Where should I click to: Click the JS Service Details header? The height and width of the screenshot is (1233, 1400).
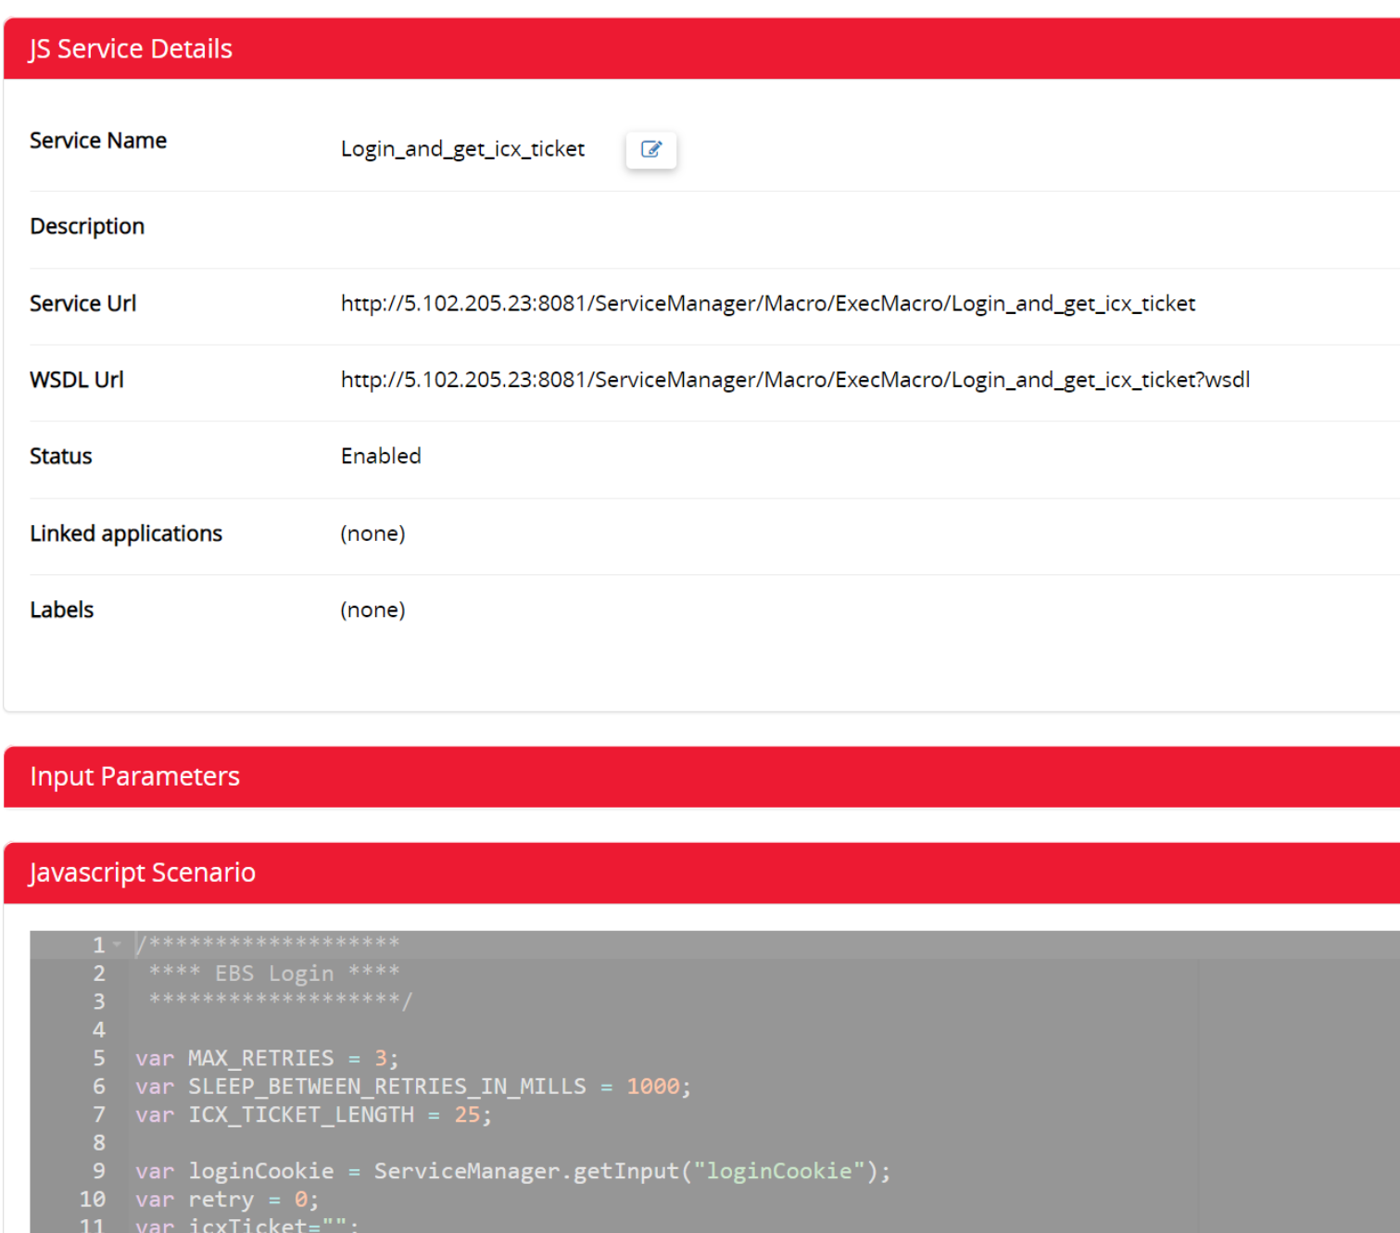tap(130, 48)
